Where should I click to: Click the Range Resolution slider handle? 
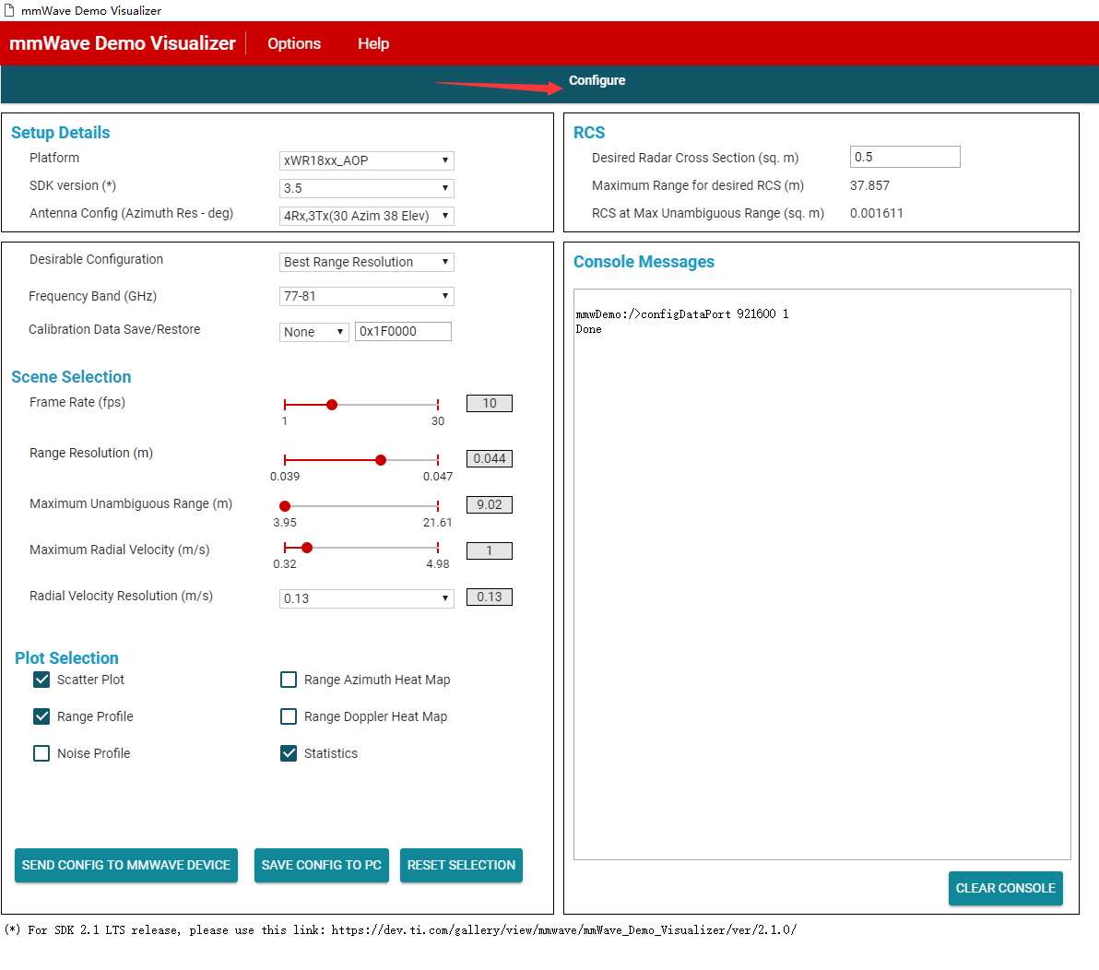coord(381,460)
